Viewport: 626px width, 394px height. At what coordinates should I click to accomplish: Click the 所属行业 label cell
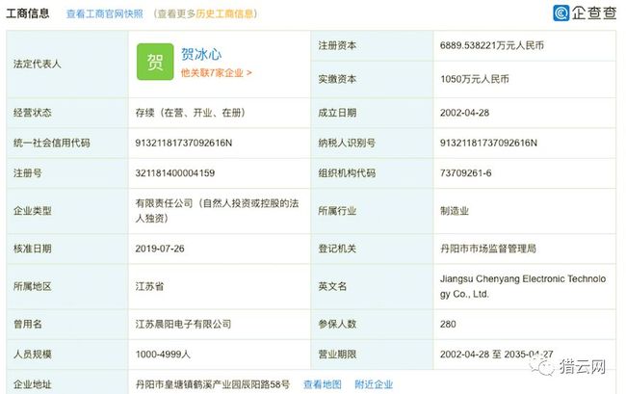coord(372,211)
